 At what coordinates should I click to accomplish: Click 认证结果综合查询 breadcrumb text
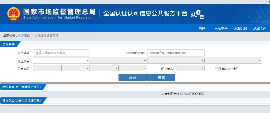tap(46, 36)
